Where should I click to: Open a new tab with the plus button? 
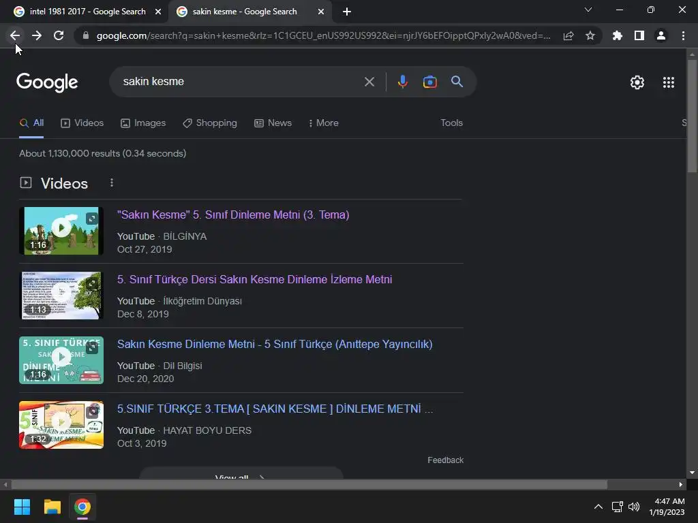coord(347,12)
